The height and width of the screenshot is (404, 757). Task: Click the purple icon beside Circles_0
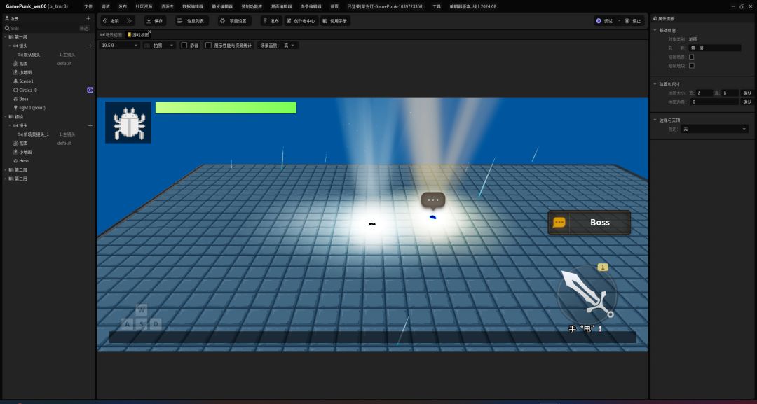(x=90, y=90)
